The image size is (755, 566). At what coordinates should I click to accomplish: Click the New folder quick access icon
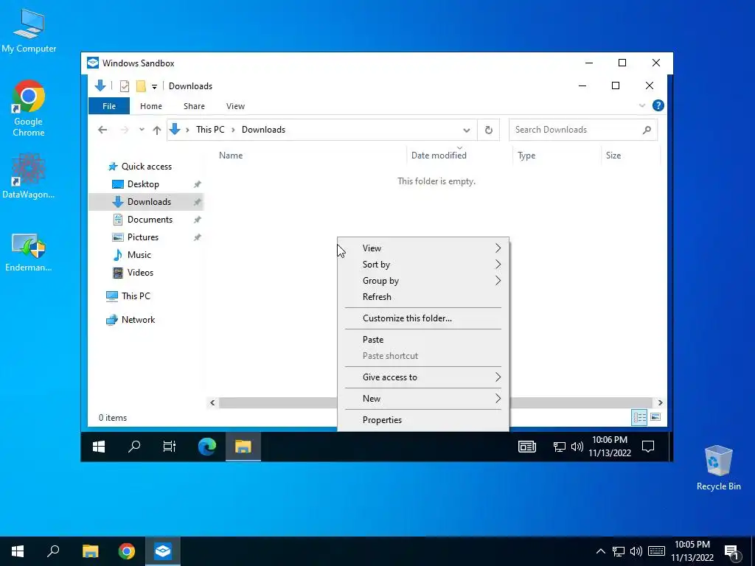(141, 86)
